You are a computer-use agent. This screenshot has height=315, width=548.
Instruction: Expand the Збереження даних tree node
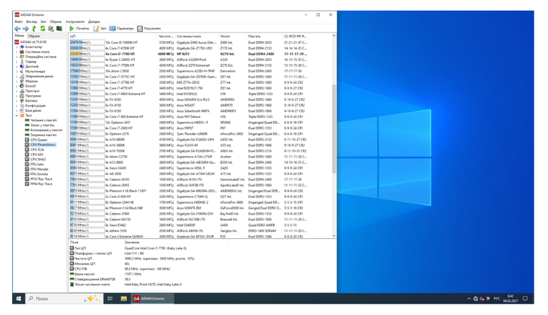point(17,76)
